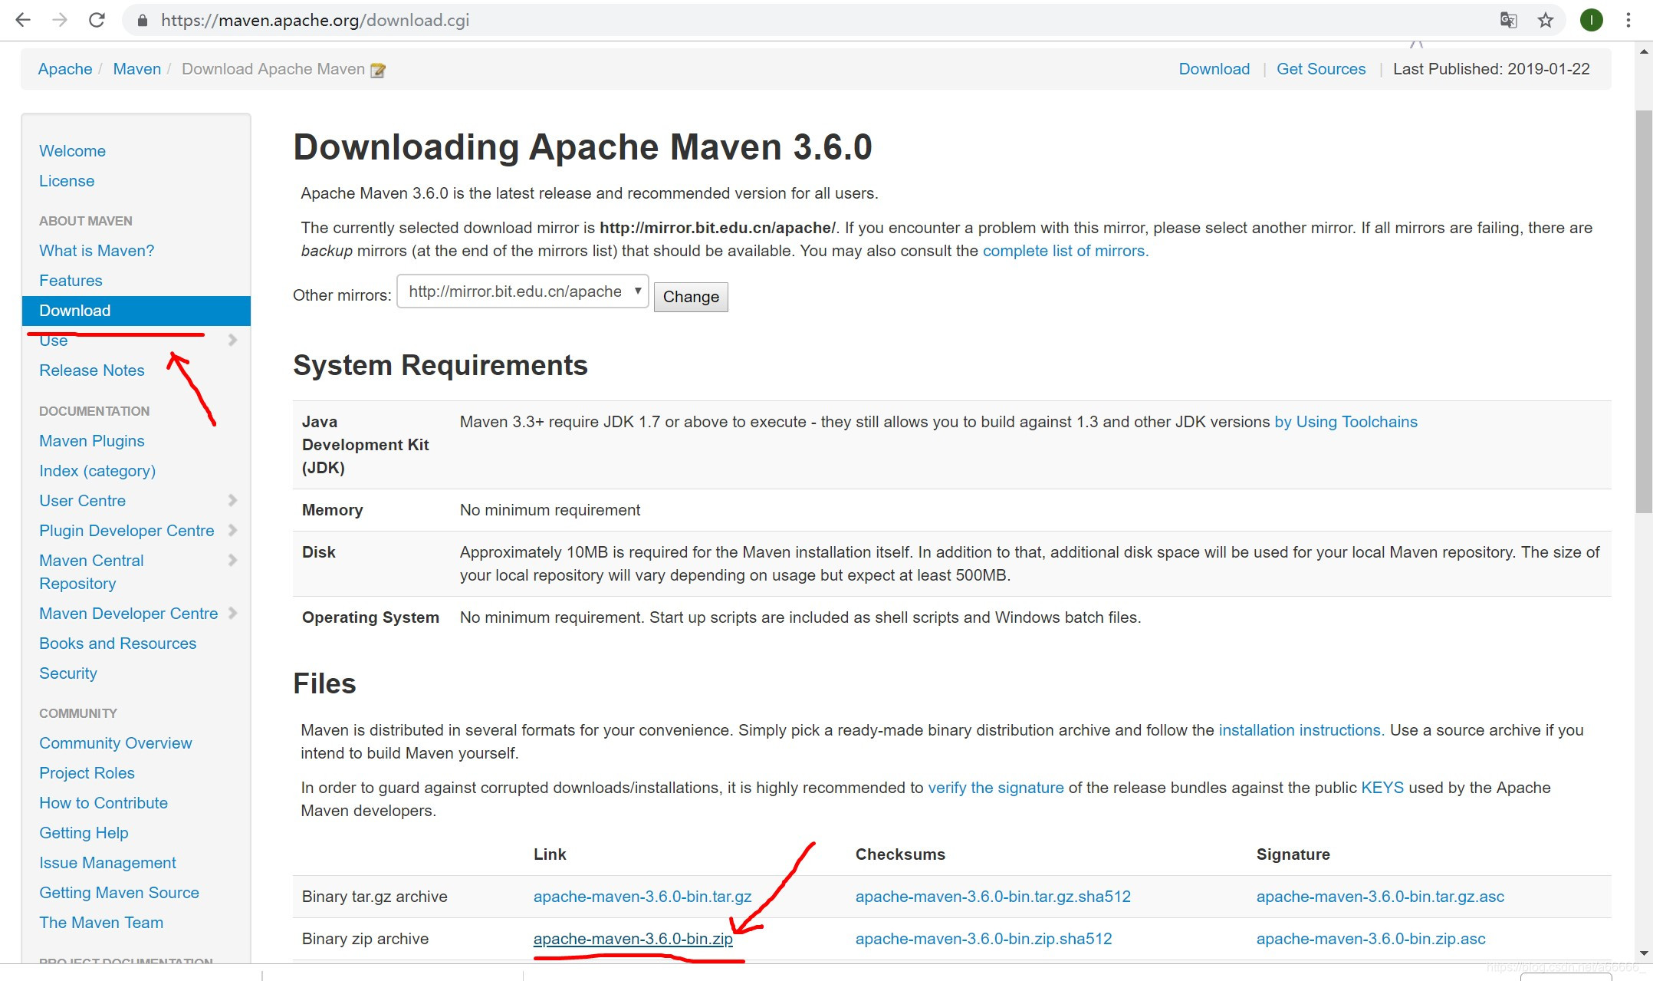Open Getting Help link
The width and height of the screenshot is (1653, 981).
(84, 833)
